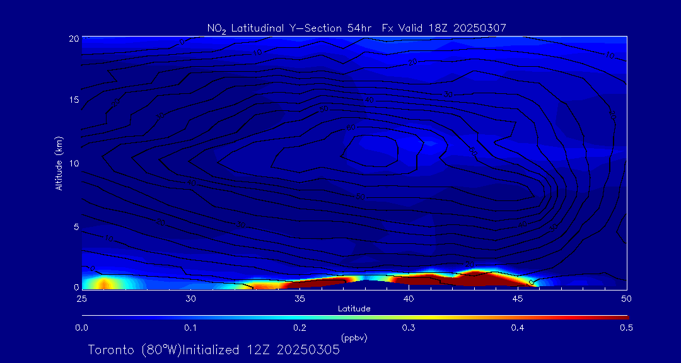Click color scale label "0.0"
Screen dimensions: 681x363
(81, 328)
